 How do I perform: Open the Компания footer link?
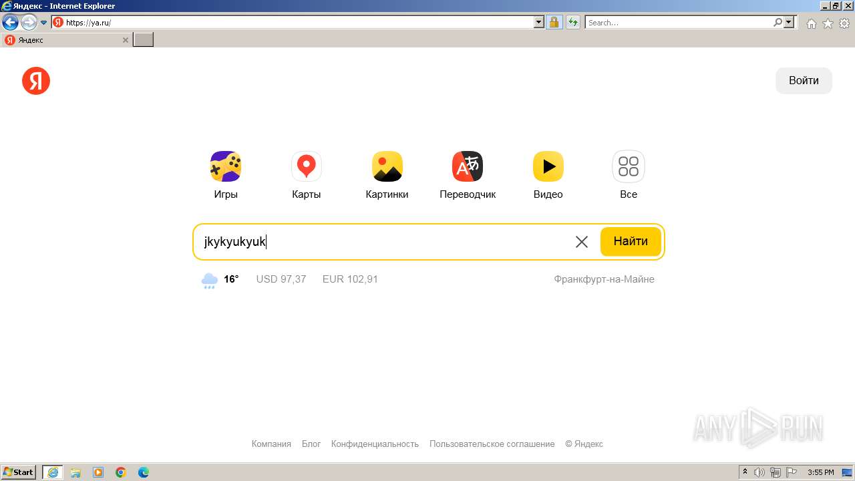point(271,444)
